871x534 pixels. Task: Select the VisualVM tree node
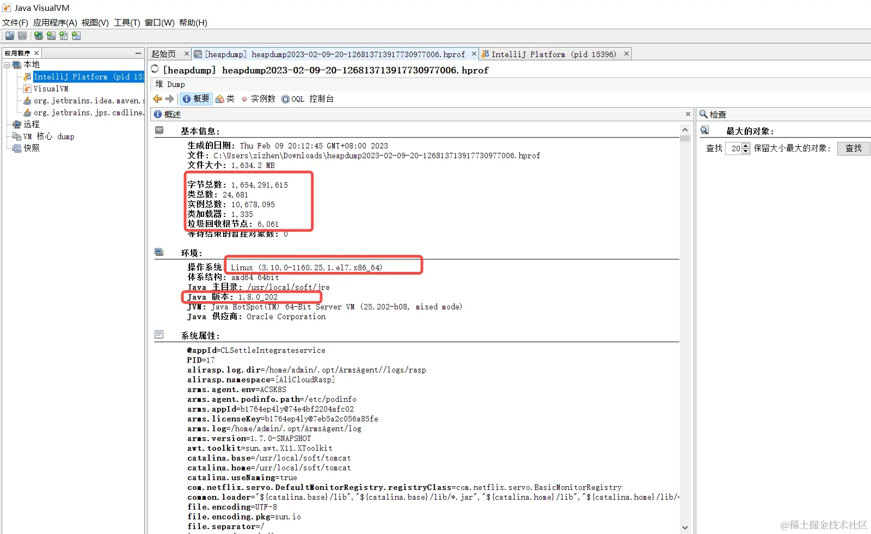(51, 89)
